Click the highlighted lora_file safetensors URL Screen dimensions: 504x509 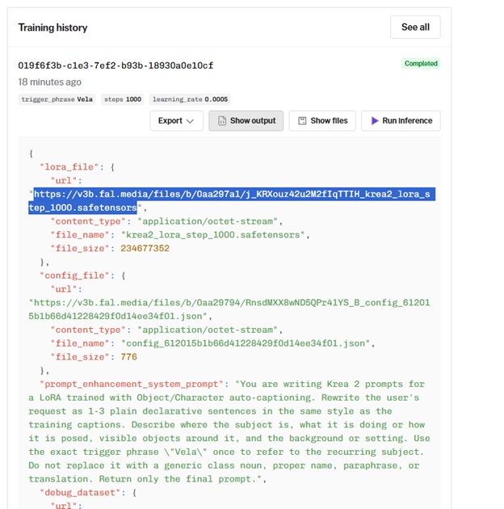(232, 201)
